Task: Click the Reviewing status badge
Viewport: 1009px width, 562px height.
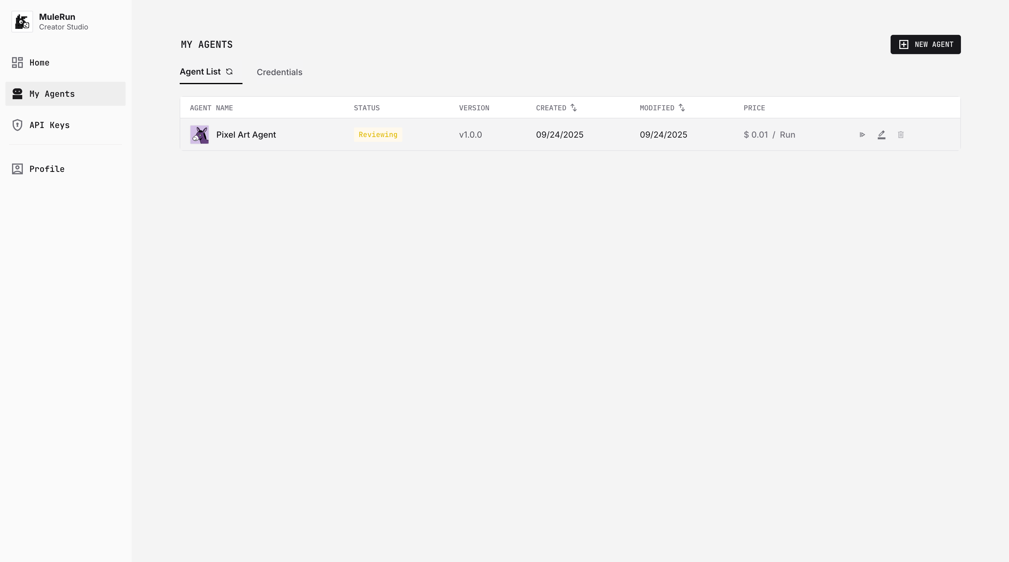Action: coord(378,135)
